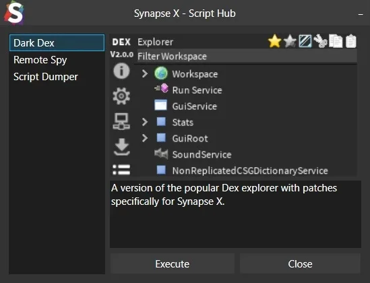
Task: Click the Execute button
Action: (173, 263)
